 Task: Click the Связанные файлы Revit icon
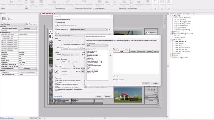tap(173, 58)
